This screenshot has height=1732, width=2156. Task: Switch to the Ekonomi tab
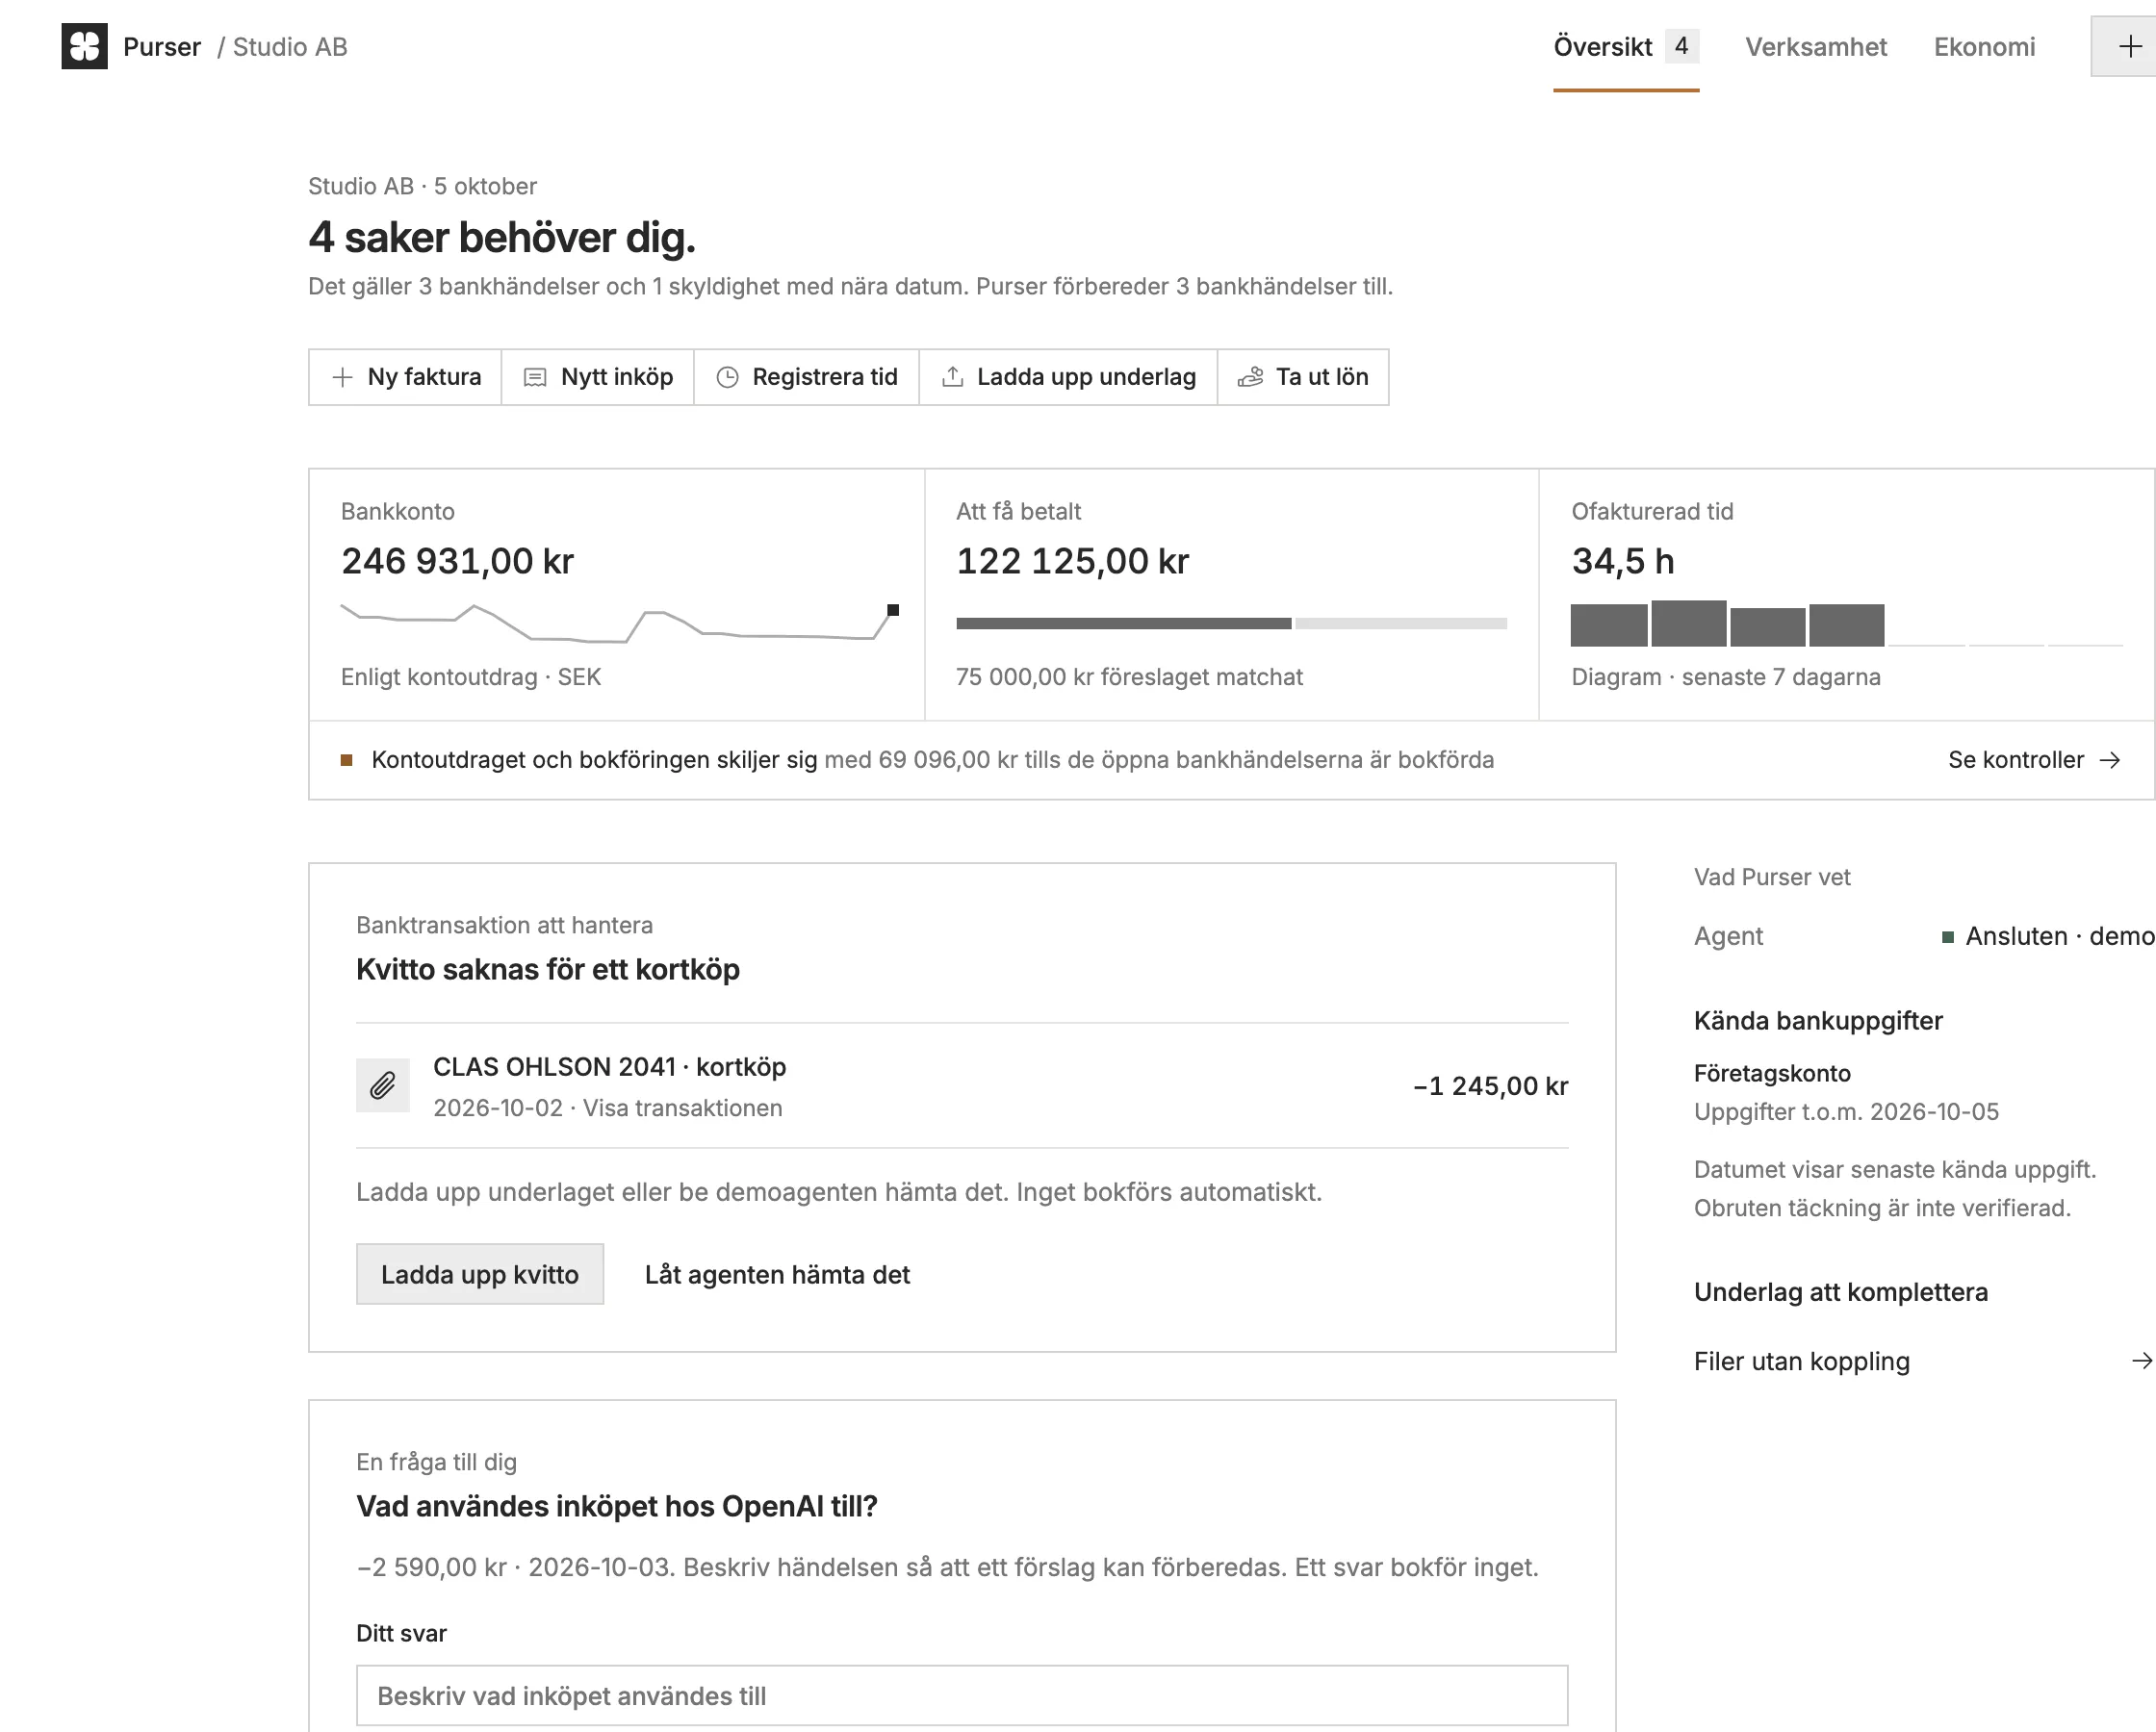1984,47
